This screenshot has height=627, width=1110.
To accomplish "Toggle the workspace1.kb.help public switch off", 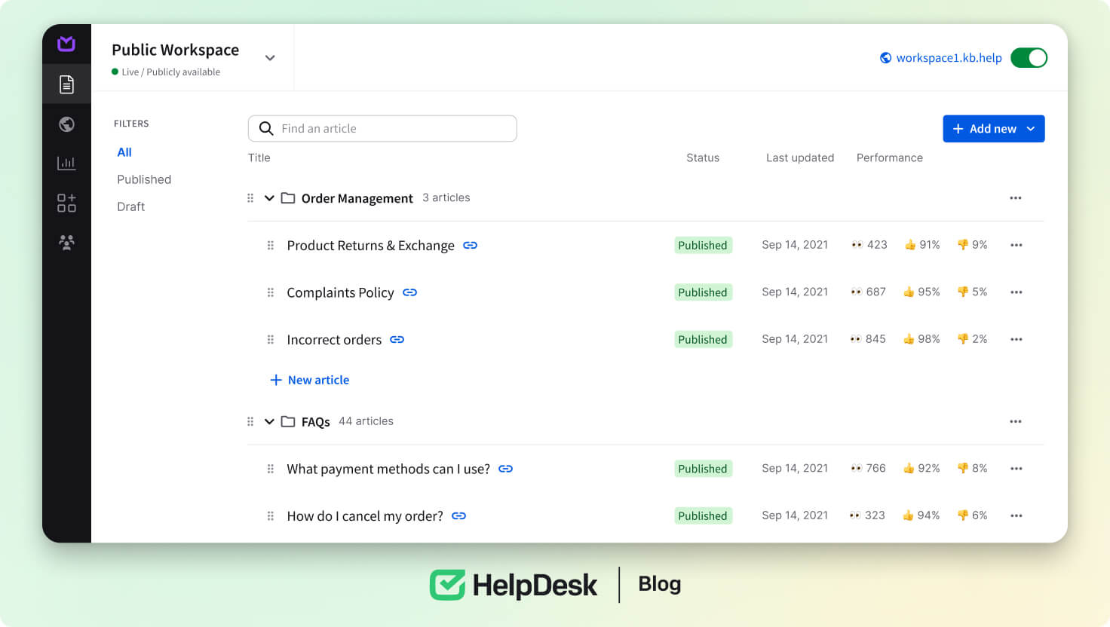I will point(1029,58).
